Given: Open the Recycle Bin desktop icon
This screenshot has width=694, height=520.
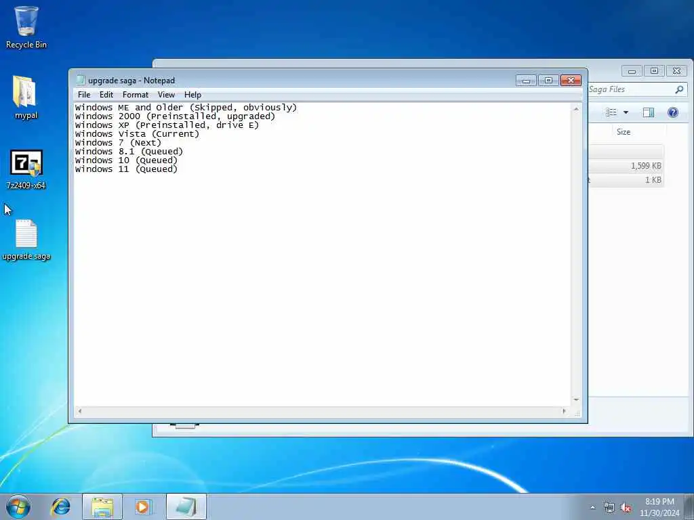Looking at the screenshot, I should point(26,27).
